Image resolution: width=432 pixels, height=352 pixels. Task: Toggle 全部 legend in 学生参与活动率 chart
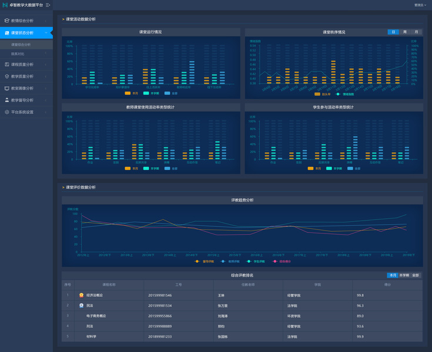tap(354, 168)
